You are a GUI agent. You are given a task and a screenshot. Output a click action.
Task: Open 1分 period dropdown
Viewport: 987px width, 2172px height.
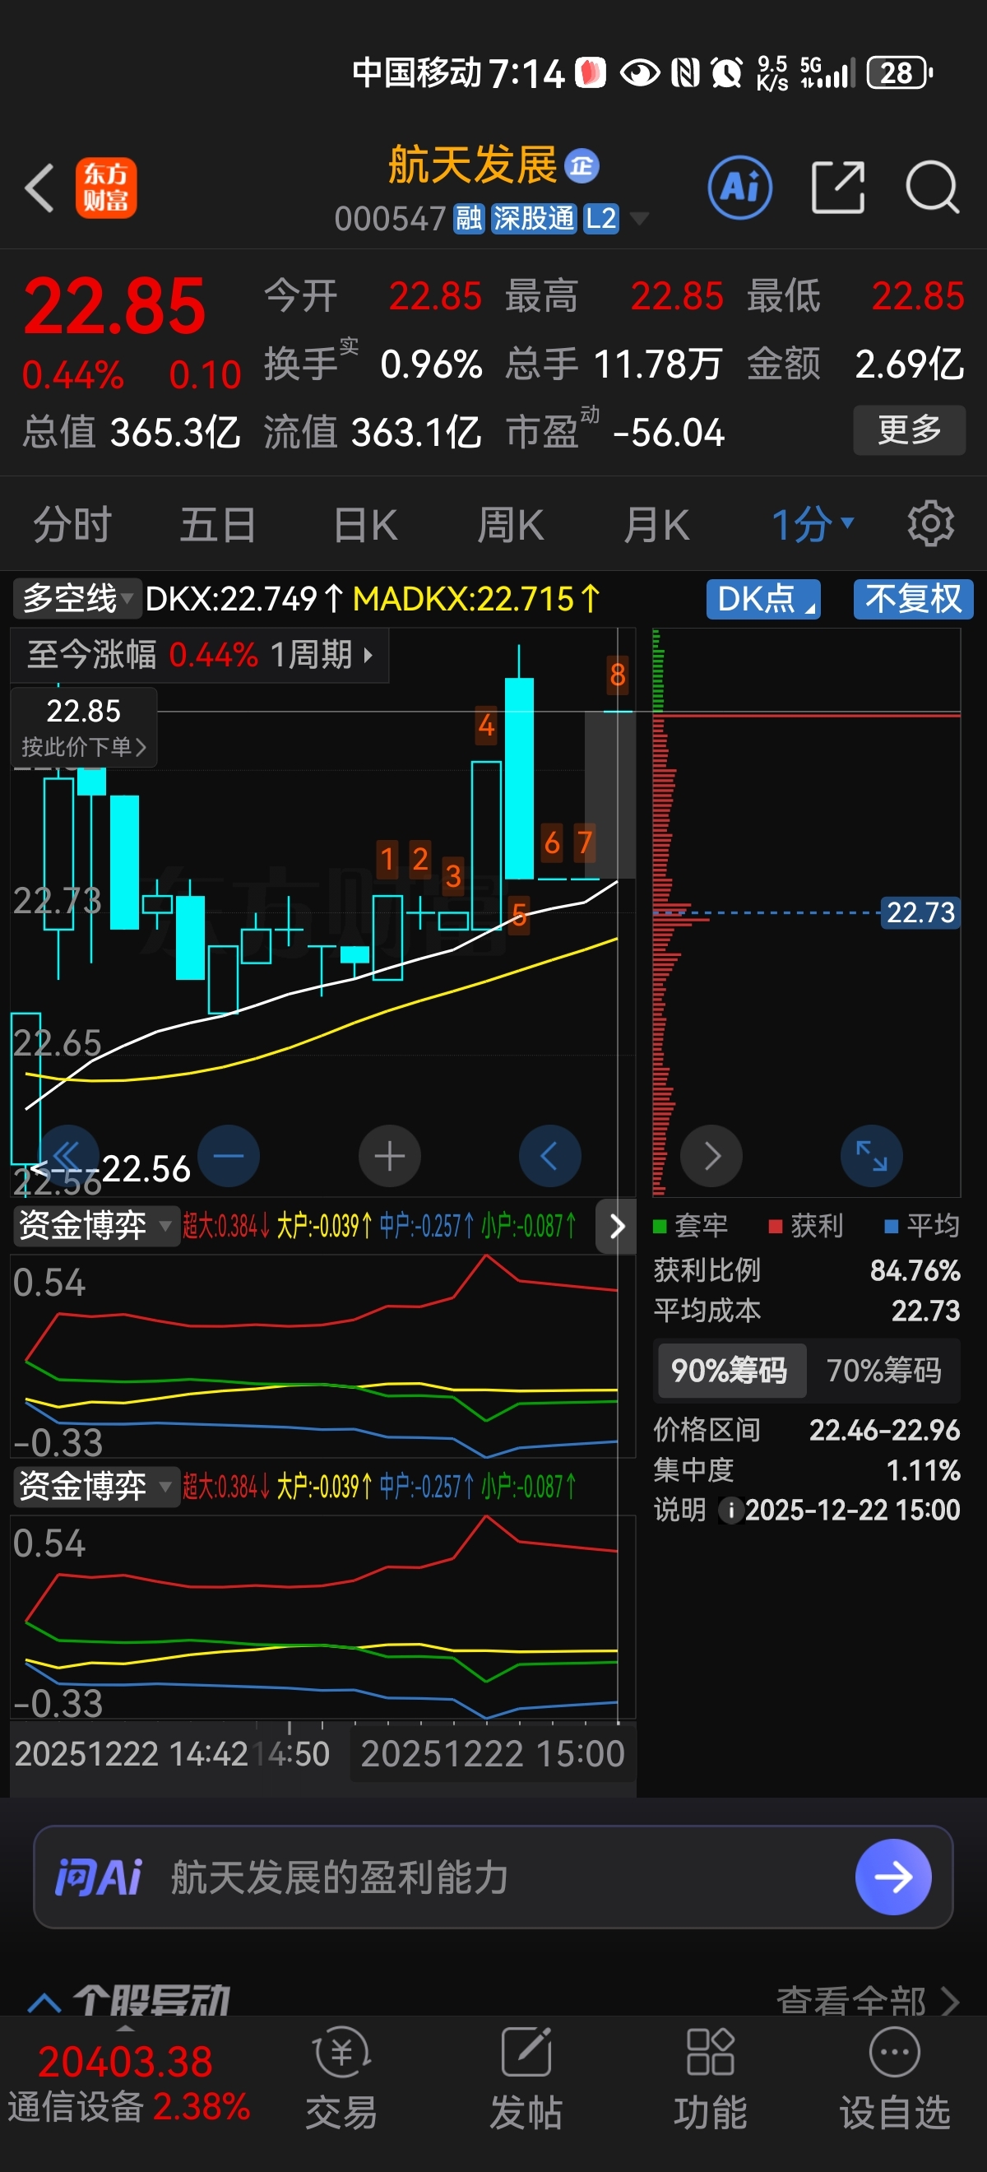click(813, 524)
